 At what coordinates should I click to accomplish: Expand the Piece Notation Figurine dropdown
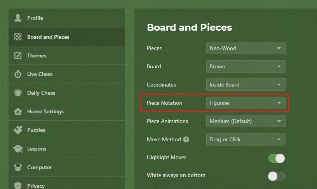pos(246,103)
